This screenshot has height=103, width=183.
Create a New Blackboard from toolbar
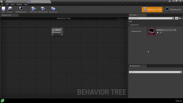(x=21, y=9)
